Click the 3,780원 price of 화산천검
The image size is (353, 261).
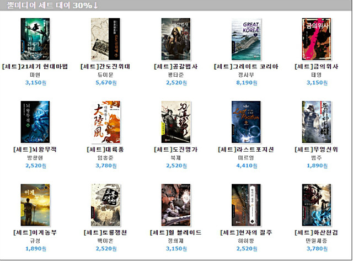click(317, 249)
